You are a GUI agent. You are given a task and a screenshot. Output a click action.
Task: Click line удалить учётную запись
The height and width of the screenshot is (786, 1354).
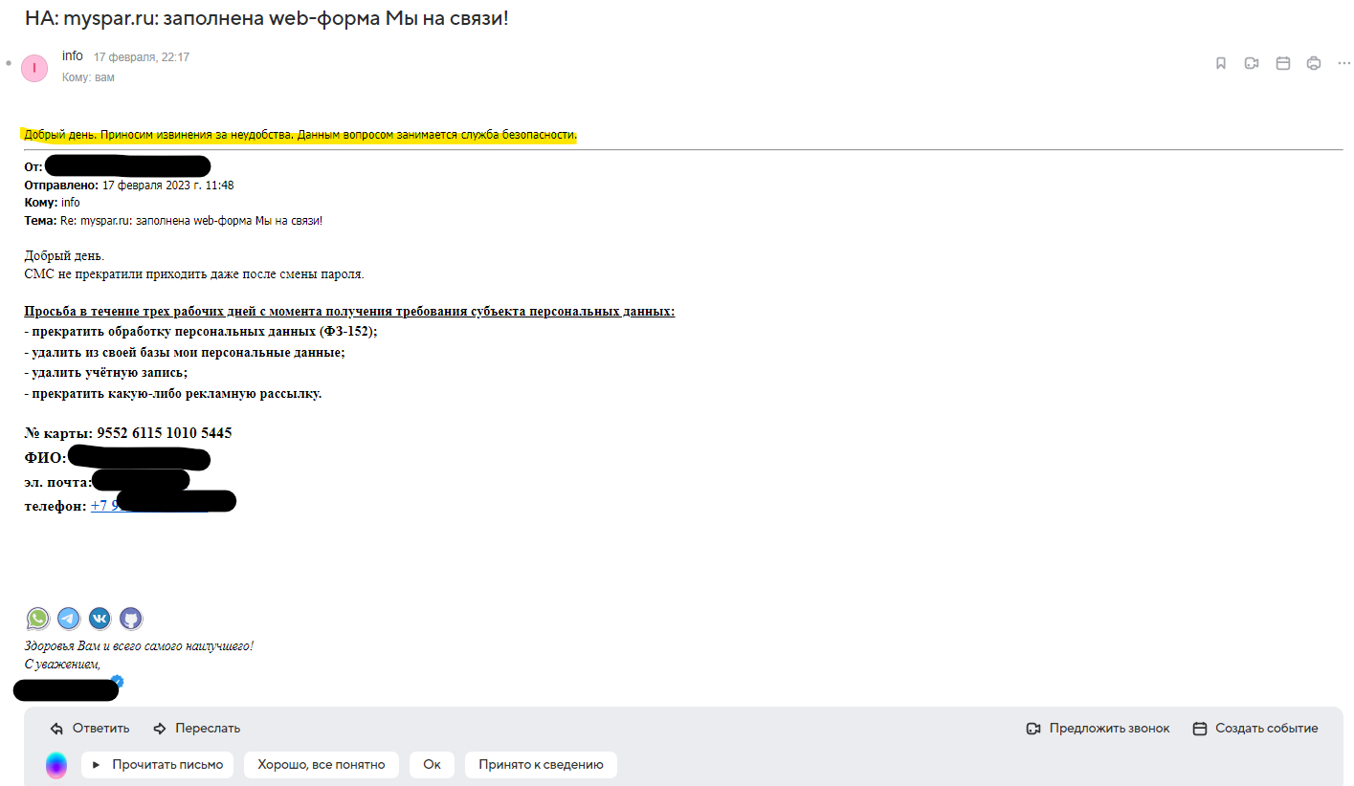[106, 373]
